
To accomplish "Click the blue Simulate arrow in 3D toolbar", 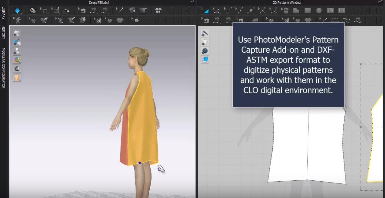I will click(x=17, y=11).
